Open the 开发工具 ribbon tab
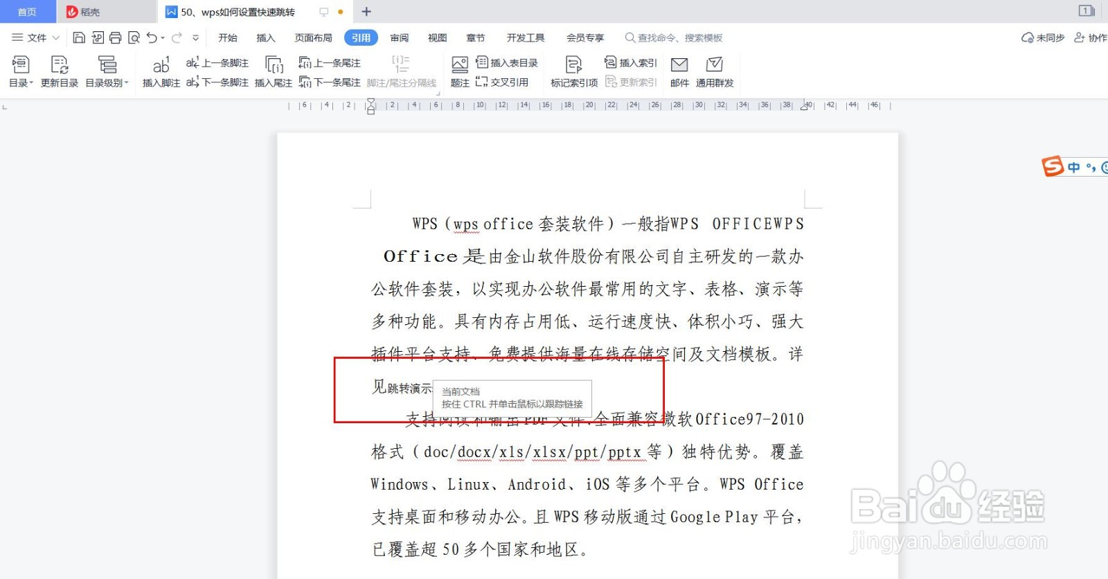The width and height of the screenshot is (1108, 579). [526, 37]
